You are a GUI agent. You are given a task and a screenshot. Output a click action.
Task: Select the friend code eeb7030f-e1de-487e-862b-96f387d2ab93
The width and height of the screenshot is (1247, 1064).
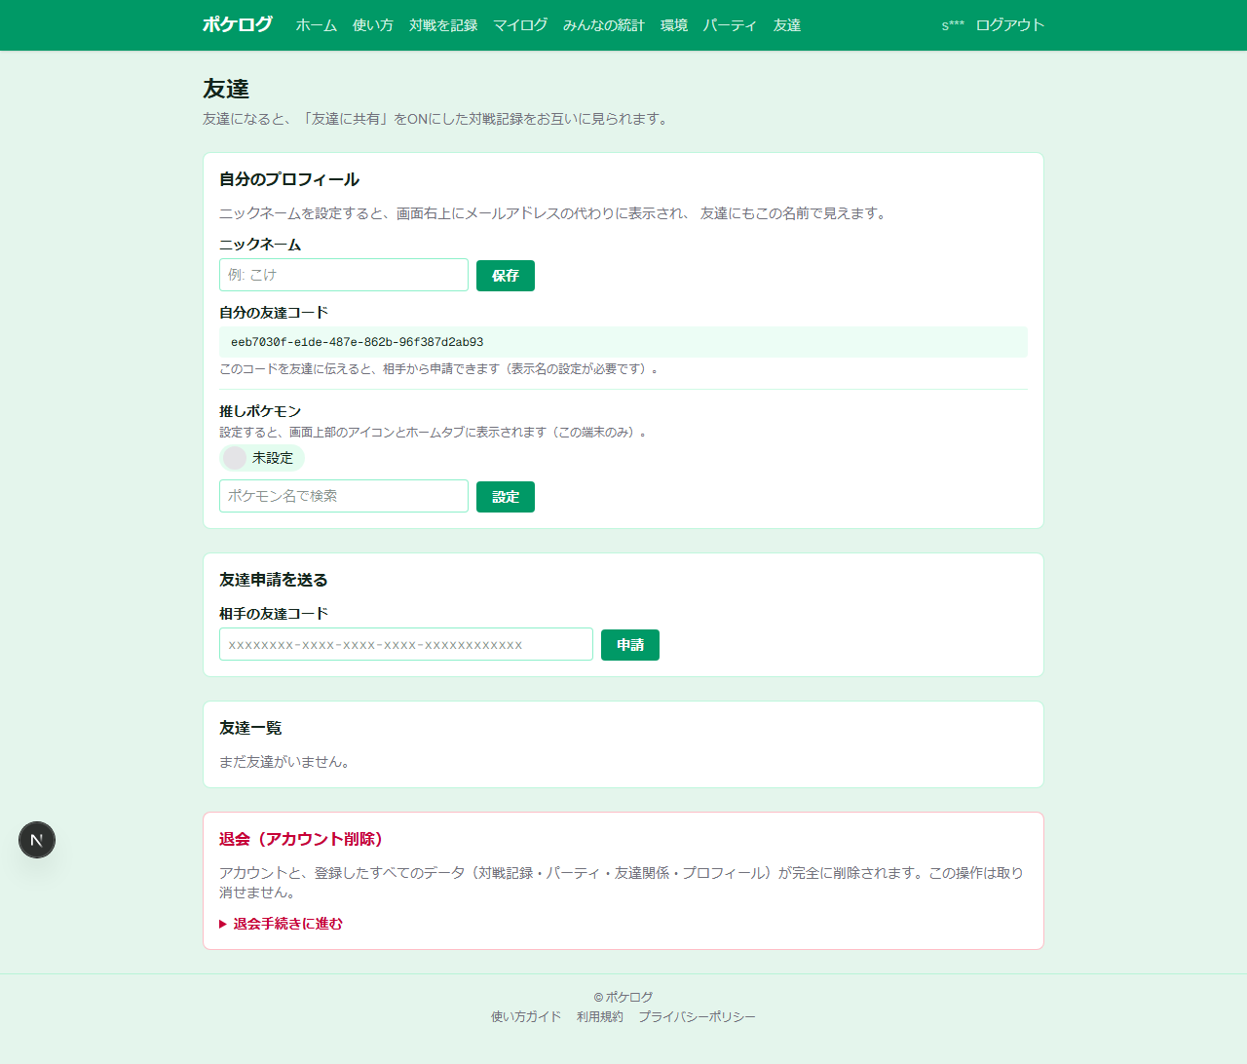358,342
